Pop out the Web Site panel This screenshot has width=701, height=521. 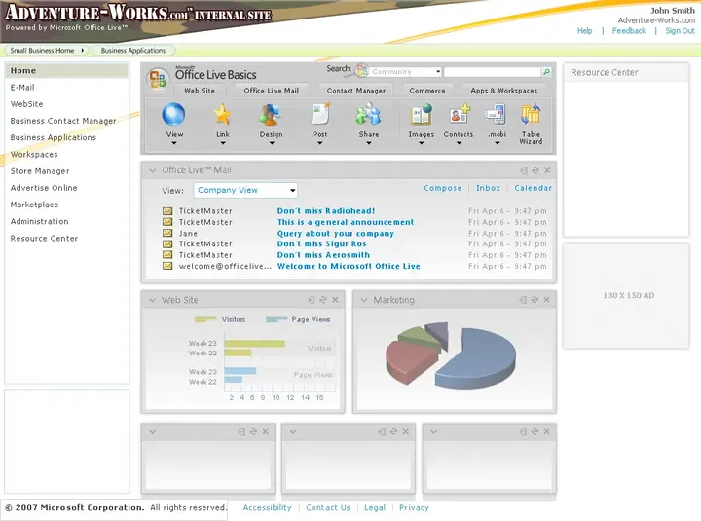[x=312, y=300]
